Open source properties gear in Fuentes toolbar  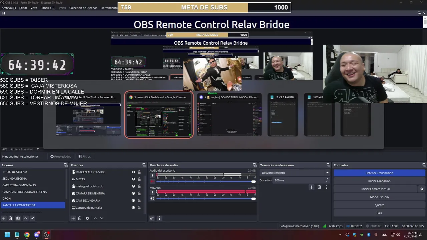click(x=87, y=218)
